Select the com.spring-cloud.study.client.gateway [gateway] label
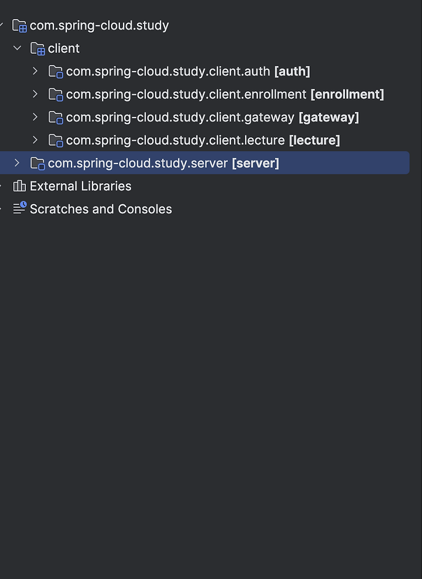This screenshot has width=422, height=579. [212, 117]
